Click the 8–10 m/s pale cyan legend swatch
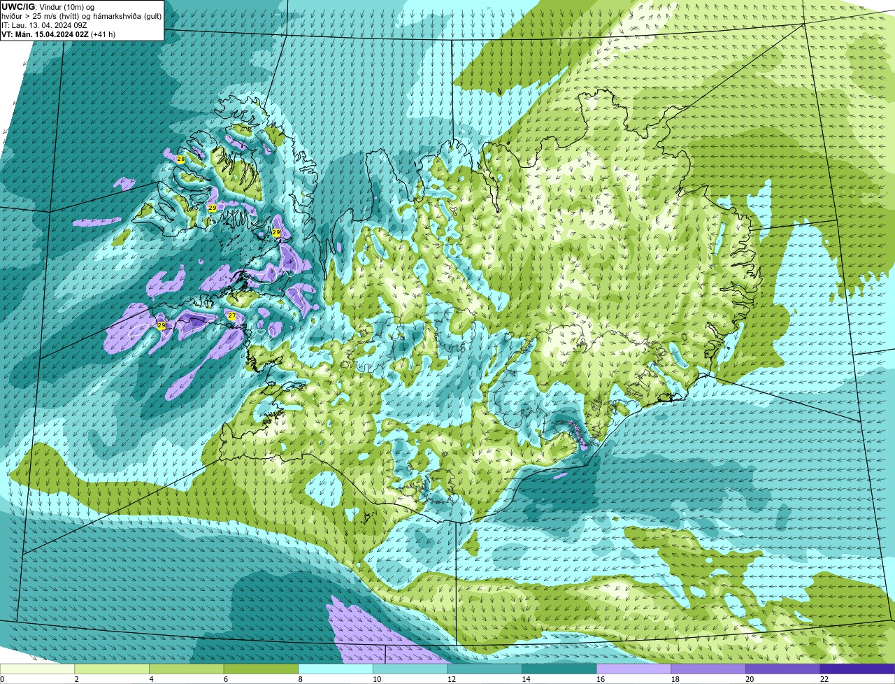The image size is (895, 684). [x=336, y=669]
